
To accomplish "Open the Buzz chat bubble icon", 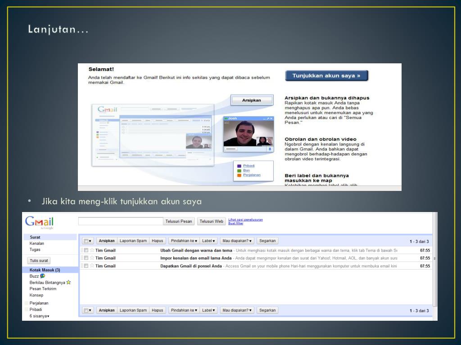I will (x=43, y=276).
